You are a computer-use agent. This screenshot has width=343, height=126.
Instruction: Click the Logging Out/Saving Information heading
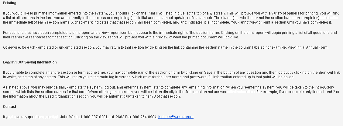(x=30, y=62)
